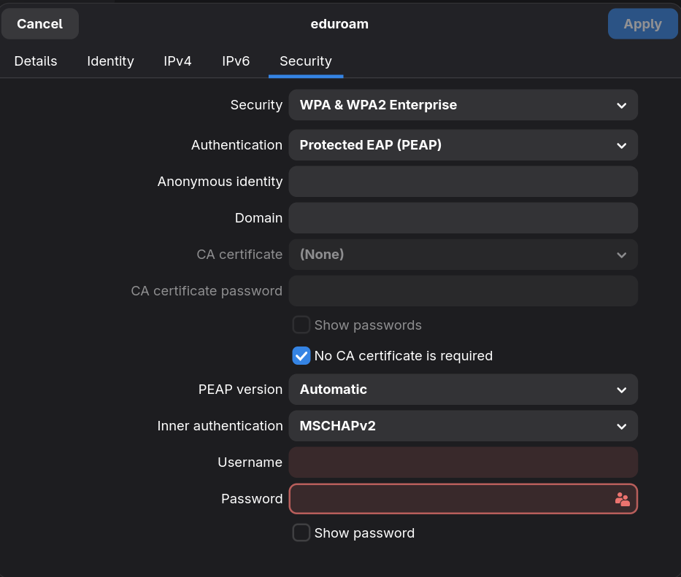Open the Details tab
681x577 pixels.
[x=36, y=61]
